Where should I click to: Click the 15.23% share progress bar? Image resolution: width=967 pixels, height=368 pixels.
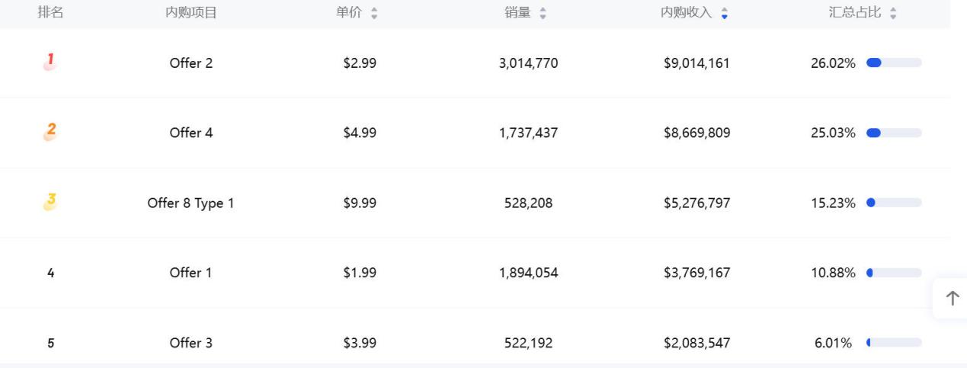[x=895, y=203]
